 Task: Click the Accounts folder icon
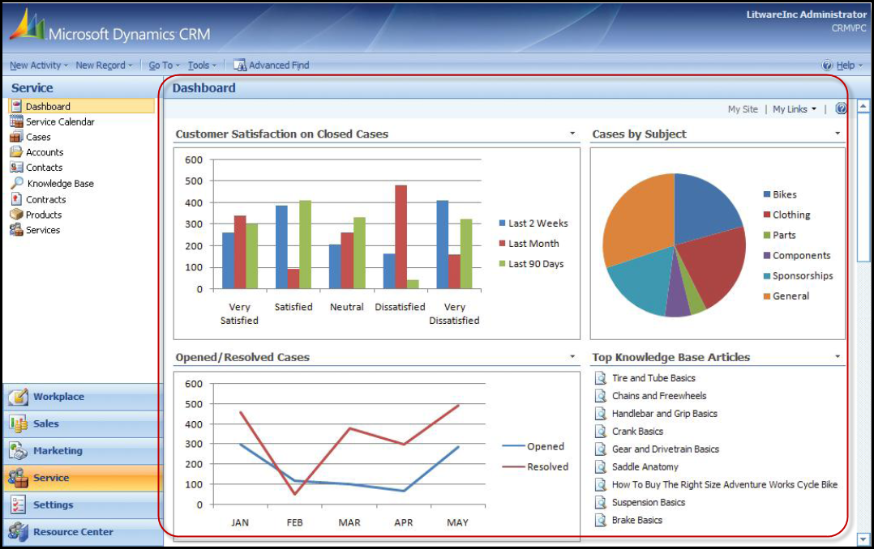tap(16, 152)
